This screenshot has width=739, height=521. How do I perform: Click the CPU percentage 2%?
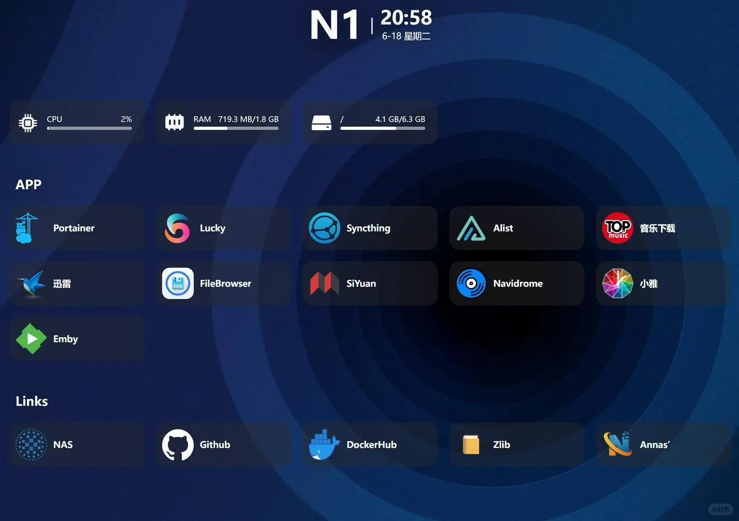coord(126,119)
